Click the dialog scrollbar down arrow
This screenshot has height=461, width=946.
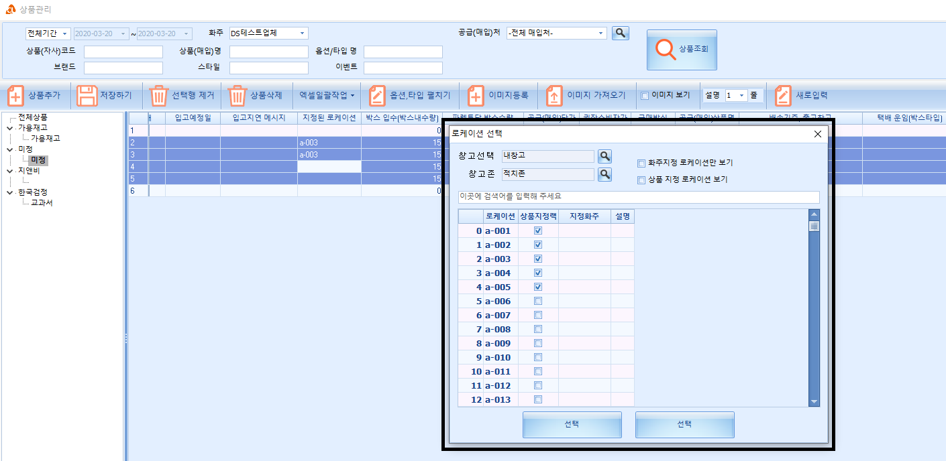tap(814, 401)
